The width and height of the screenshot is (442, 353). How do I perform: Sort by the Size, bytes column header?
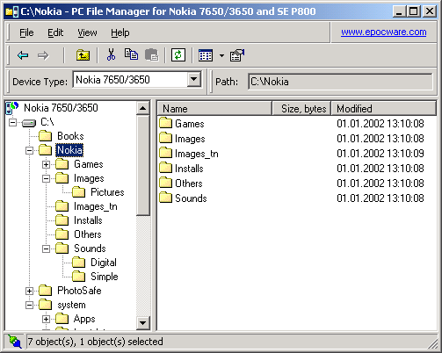coord(301,109)
